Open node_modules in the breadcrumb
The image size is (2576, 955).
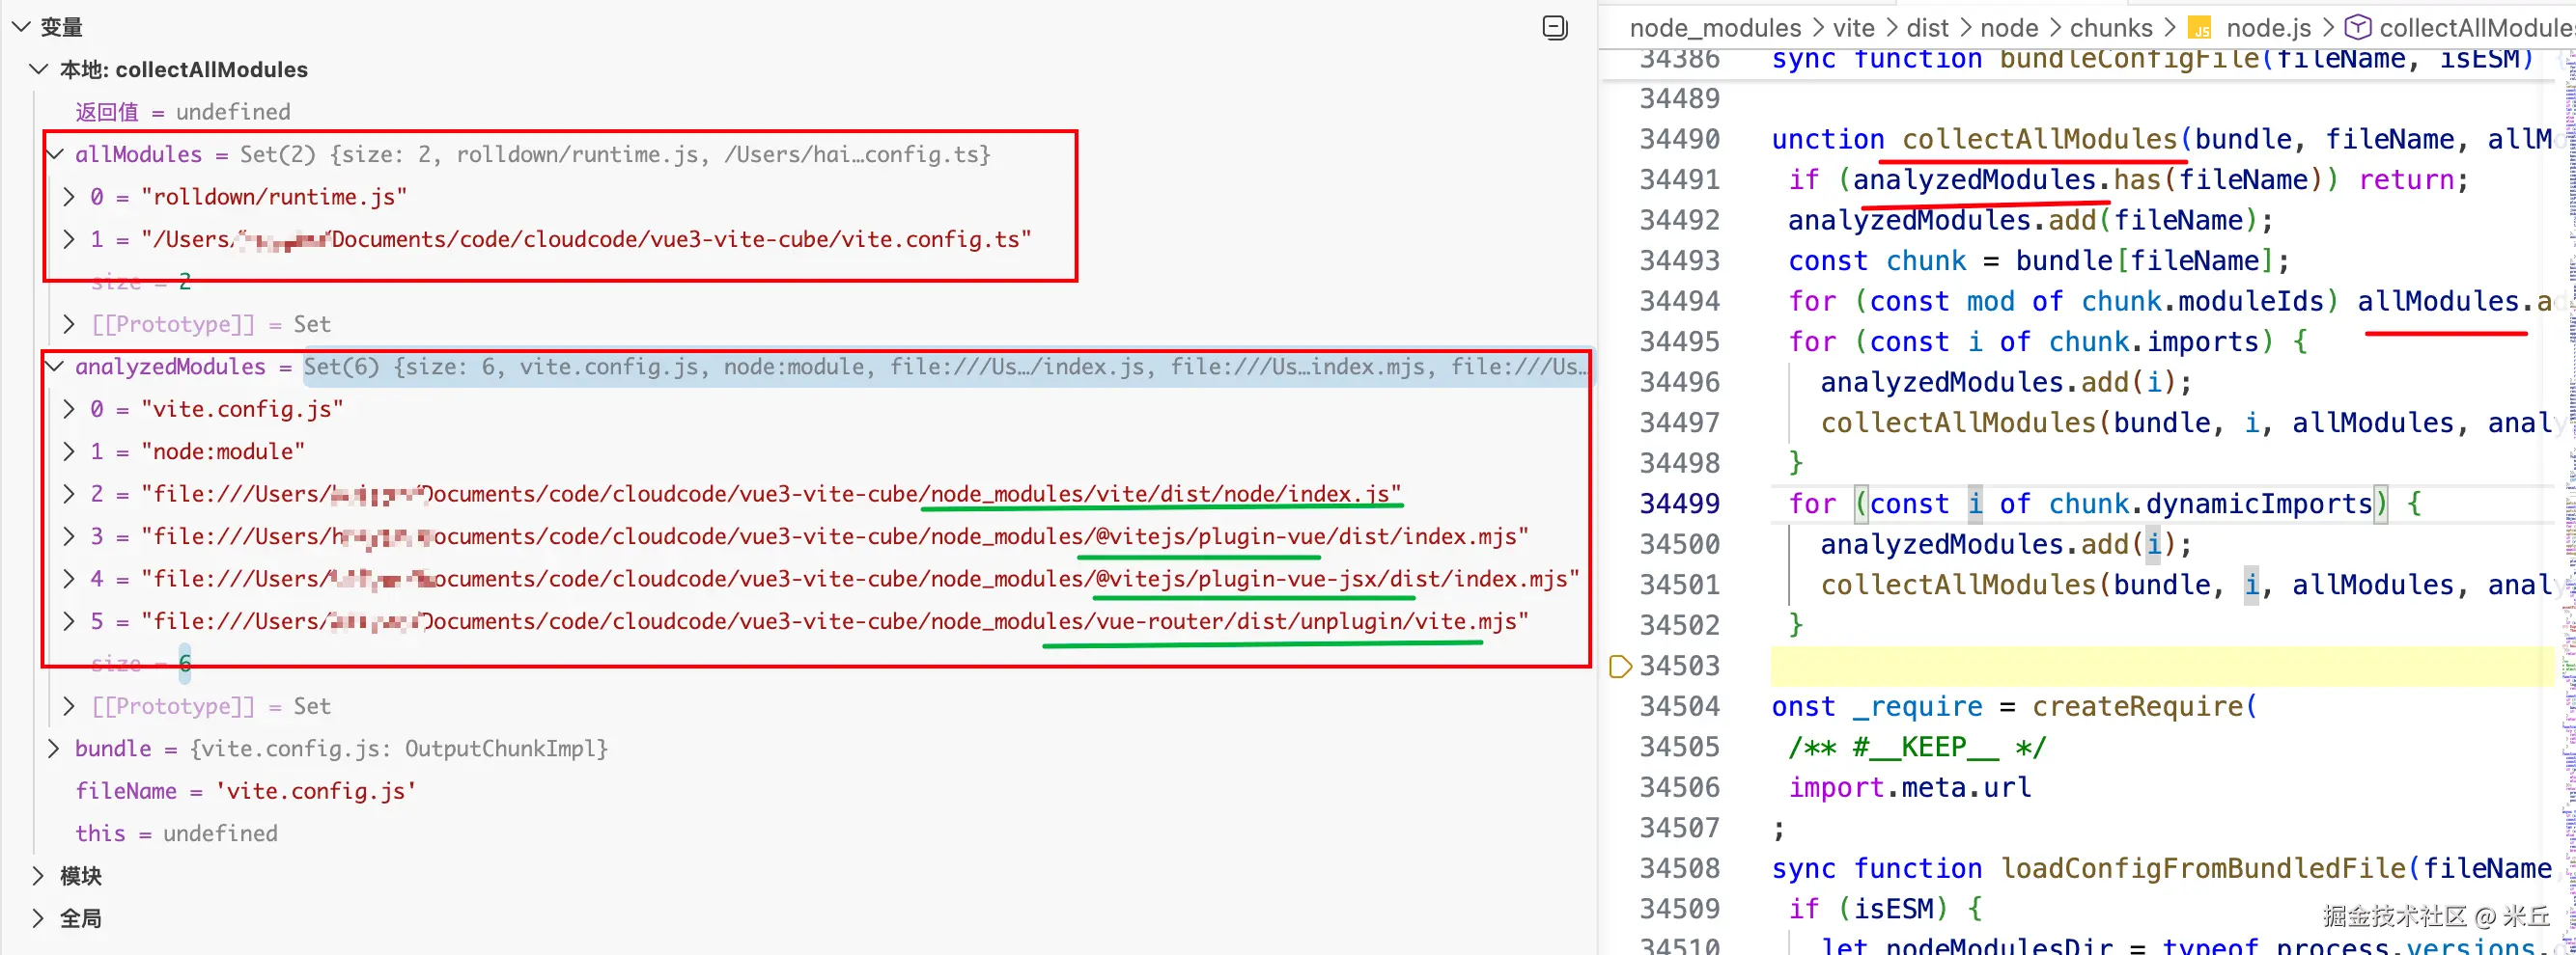pos(1715,28)
